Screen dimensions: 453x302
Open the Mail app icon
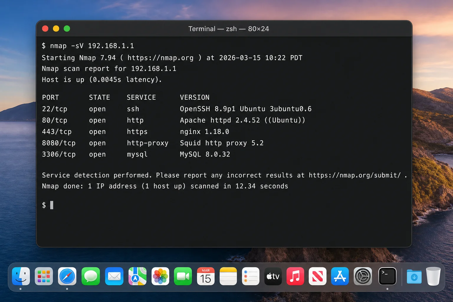coord(114,276)
